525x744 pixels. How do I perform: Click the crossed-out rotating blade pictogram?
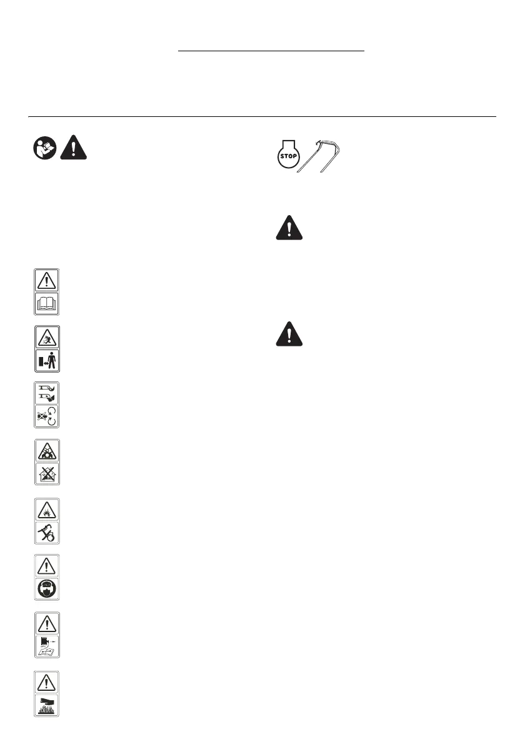[47, 416]
